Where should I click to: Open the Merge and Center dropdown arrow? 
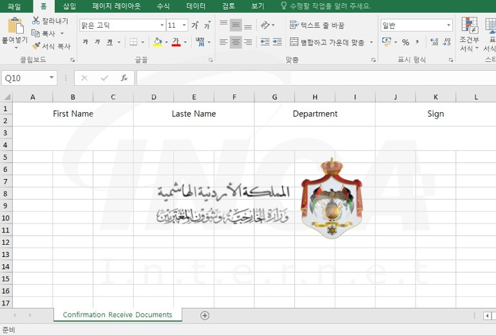[x=372, y=42]
